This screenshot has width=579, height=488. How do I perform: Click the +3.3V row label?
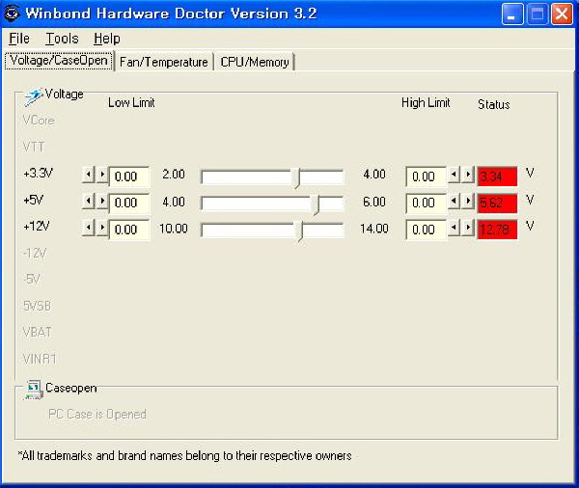point(38,173)
